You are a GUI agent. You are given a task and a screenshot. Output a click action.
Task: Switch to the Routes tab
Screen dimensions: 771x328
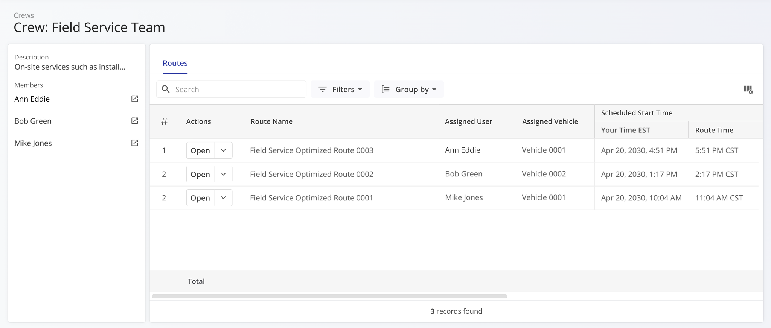click(175, 63)
